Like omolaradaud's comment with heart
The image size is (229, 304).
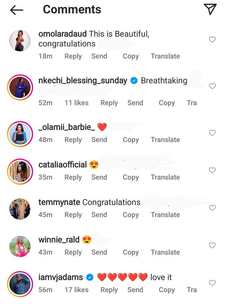[212, 39]
